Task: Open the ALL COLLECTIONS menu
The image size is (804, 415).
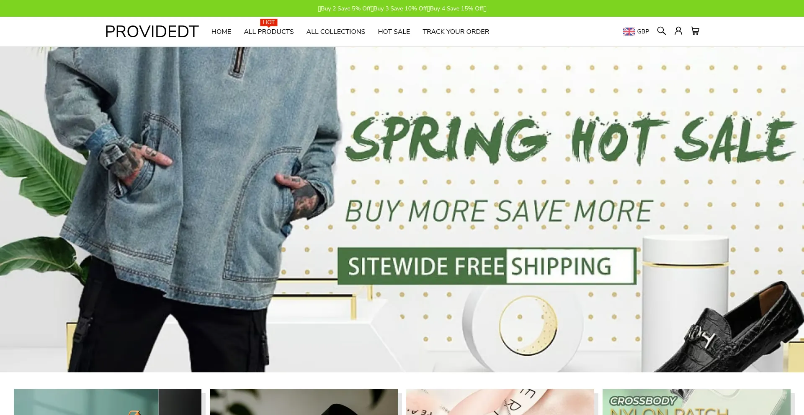Action: point(336,32)
